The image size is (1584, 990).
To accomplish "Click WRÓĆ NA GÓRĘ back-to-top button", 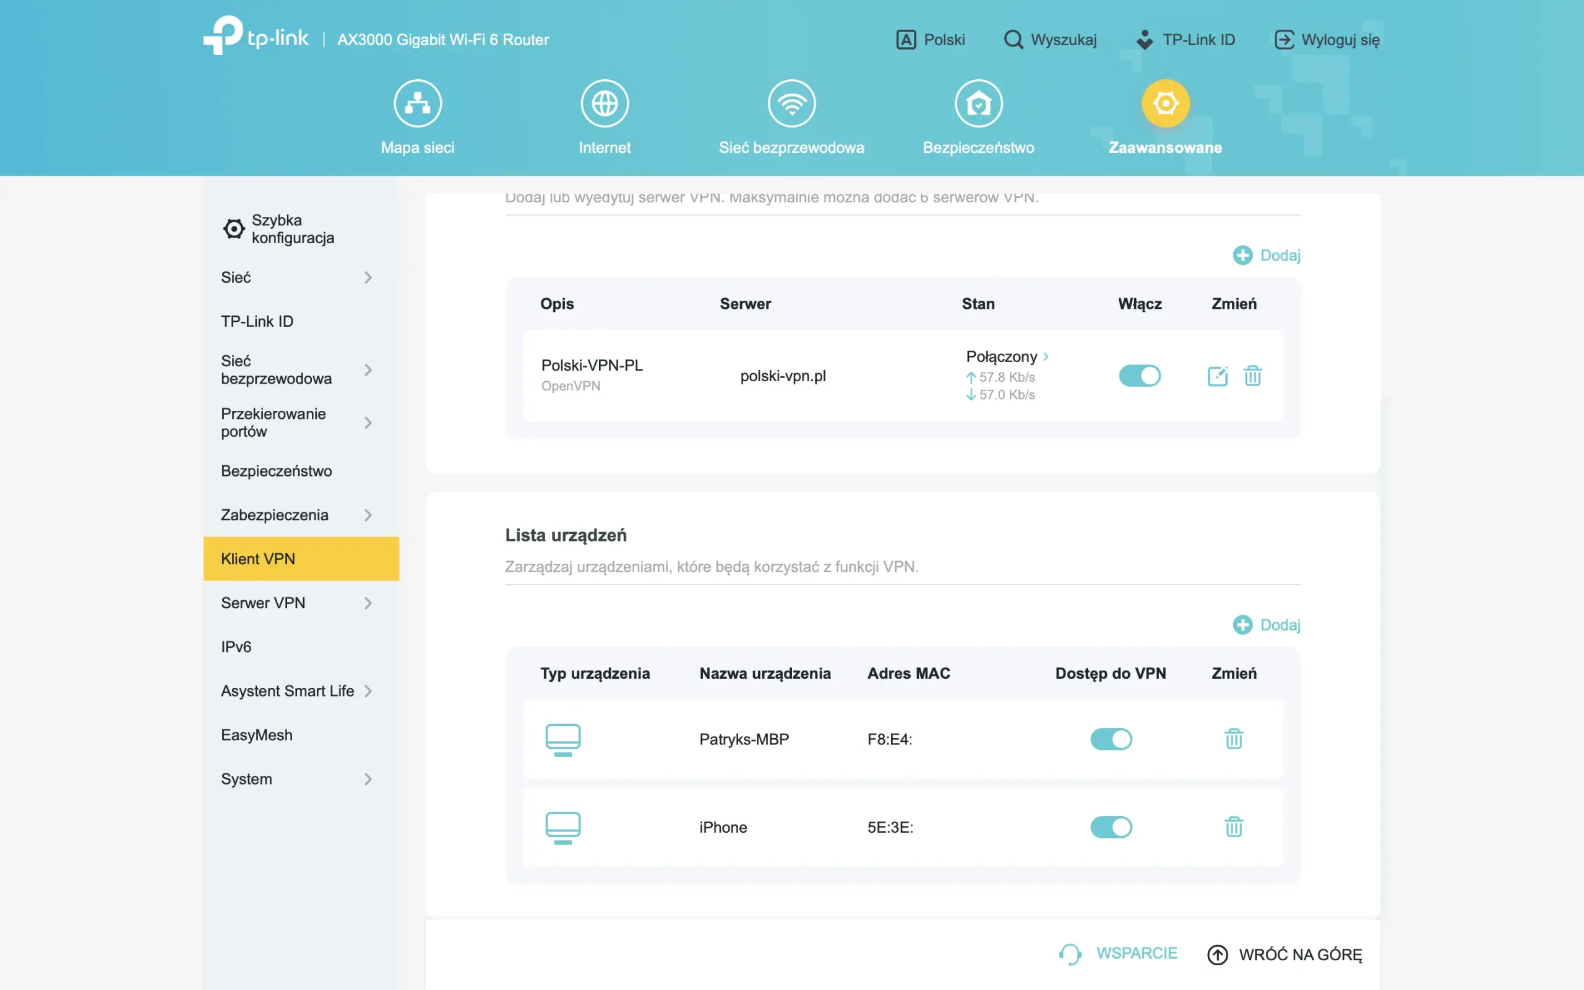I will click(1285, 955).
